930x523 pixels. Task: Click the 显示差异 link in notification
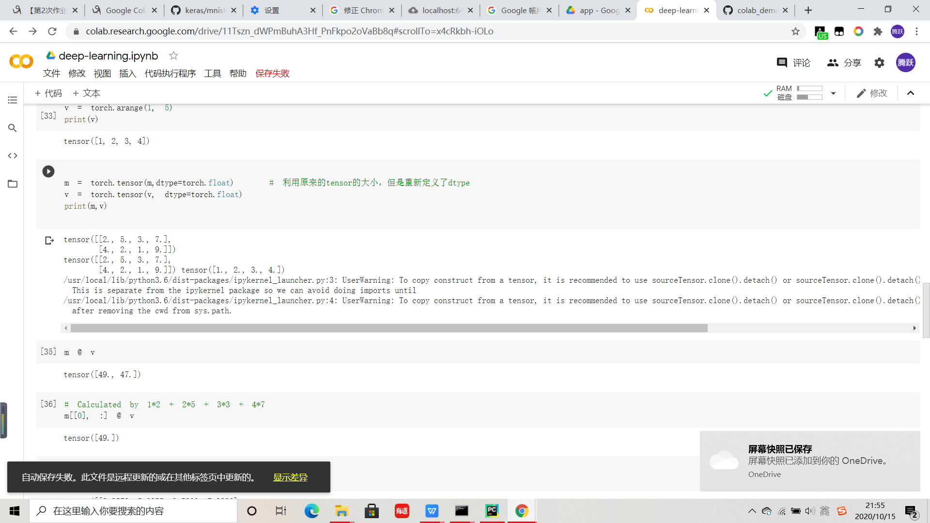click(290, 477)
